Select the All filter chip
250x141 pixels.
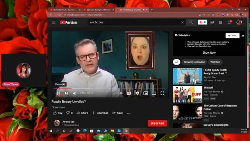(177, 62)
